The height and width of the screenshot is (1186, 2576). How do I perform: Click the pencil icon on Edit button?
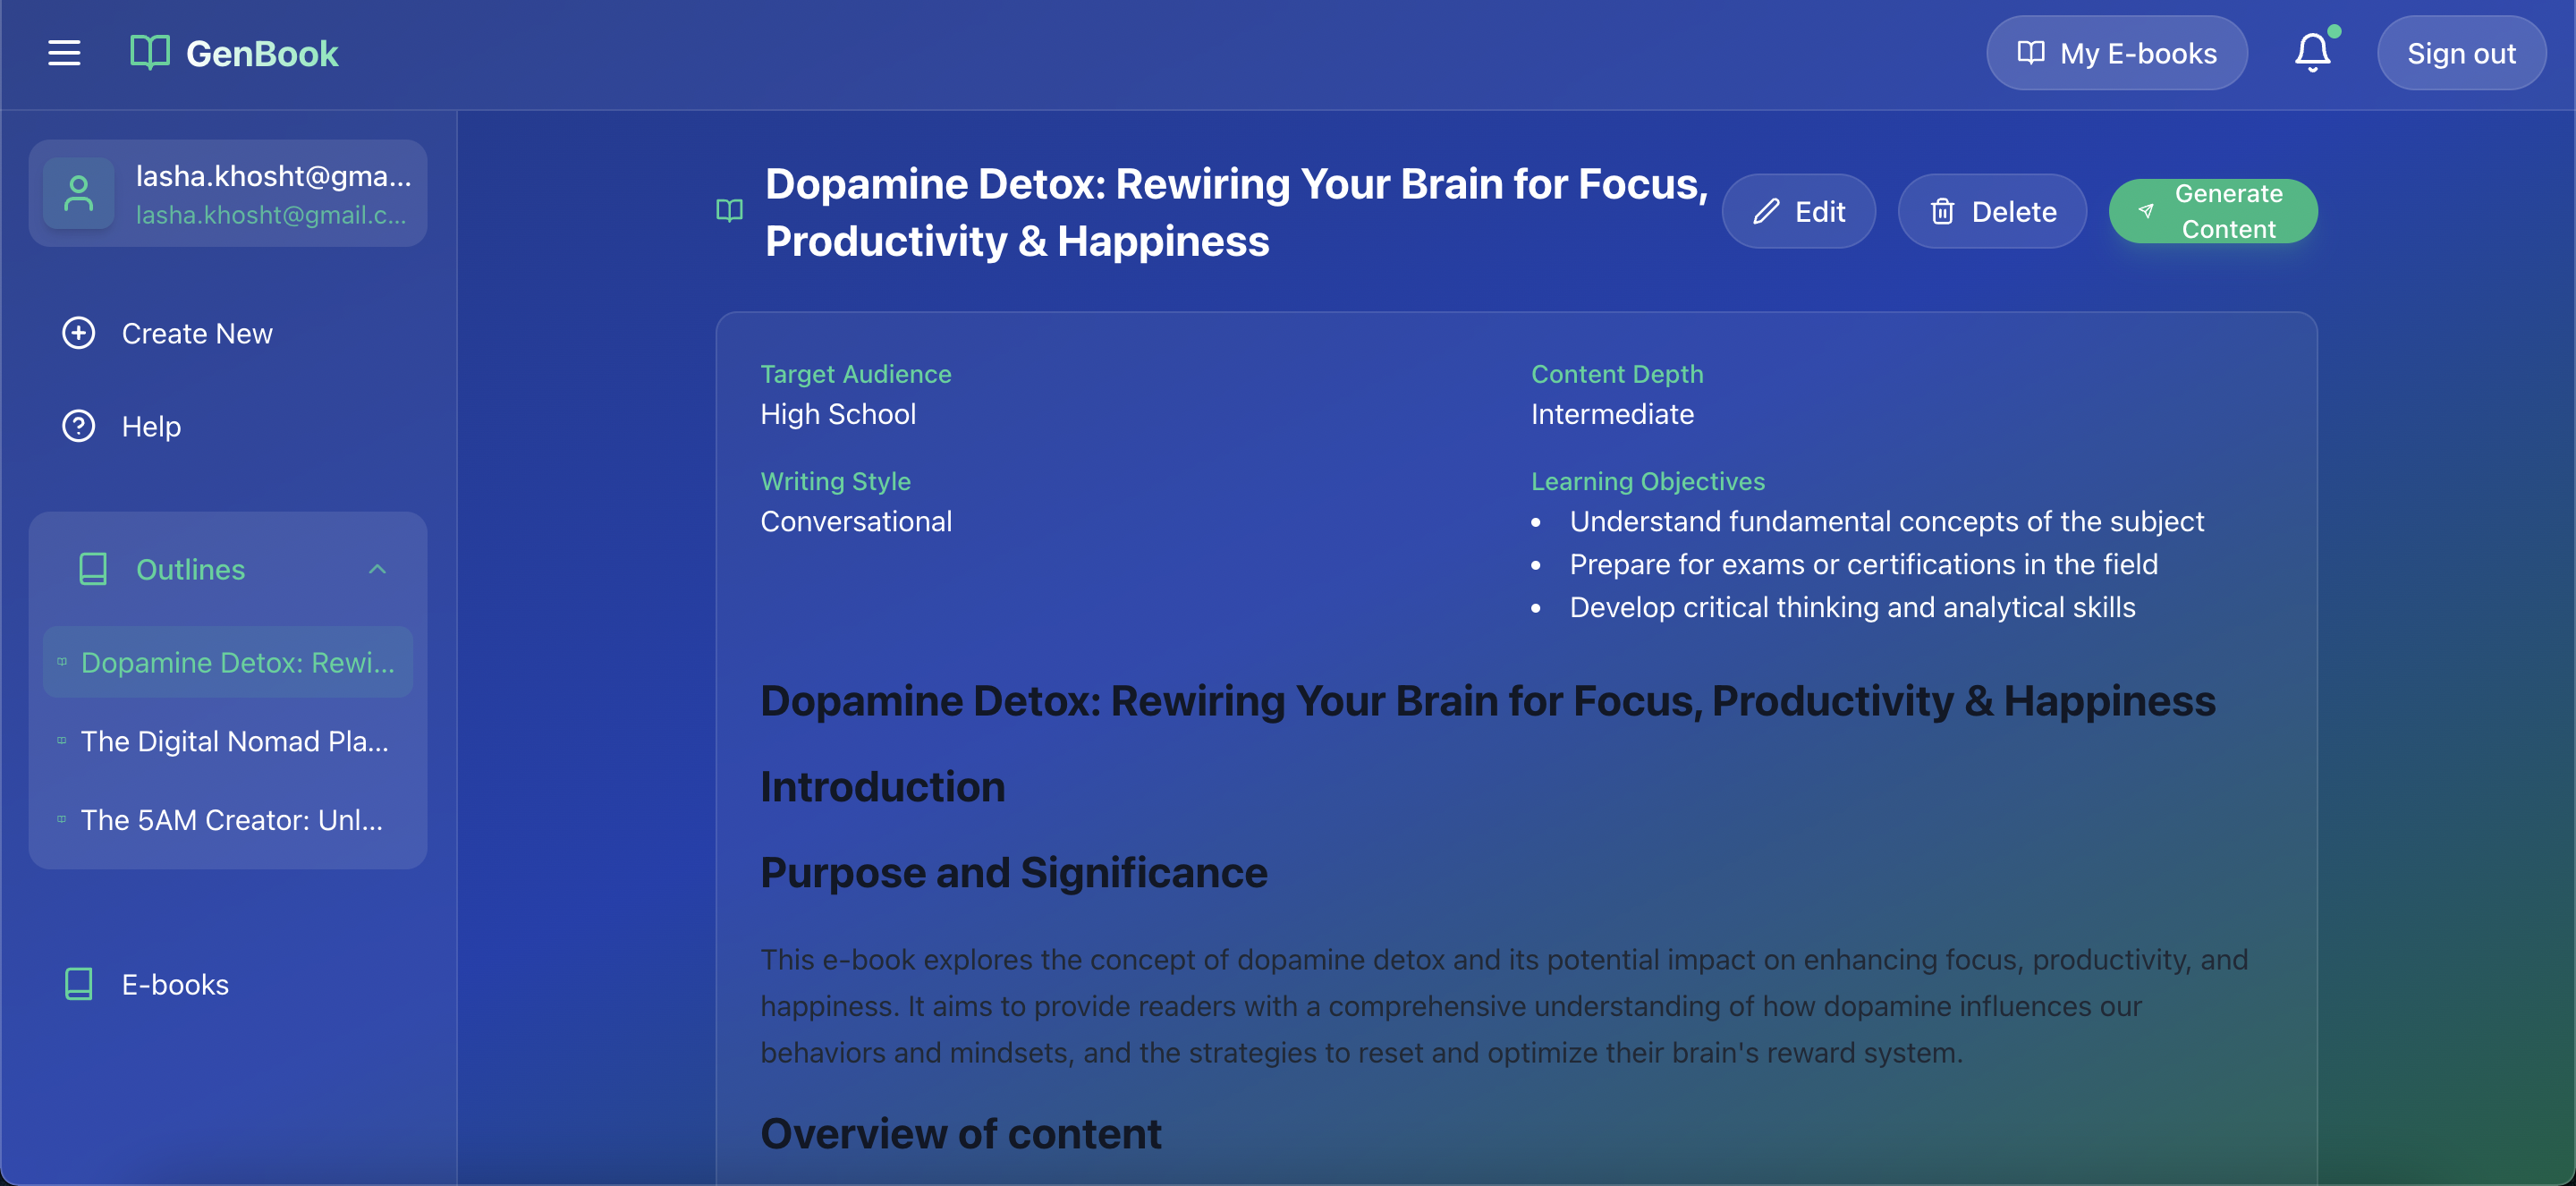point(1766,211)
